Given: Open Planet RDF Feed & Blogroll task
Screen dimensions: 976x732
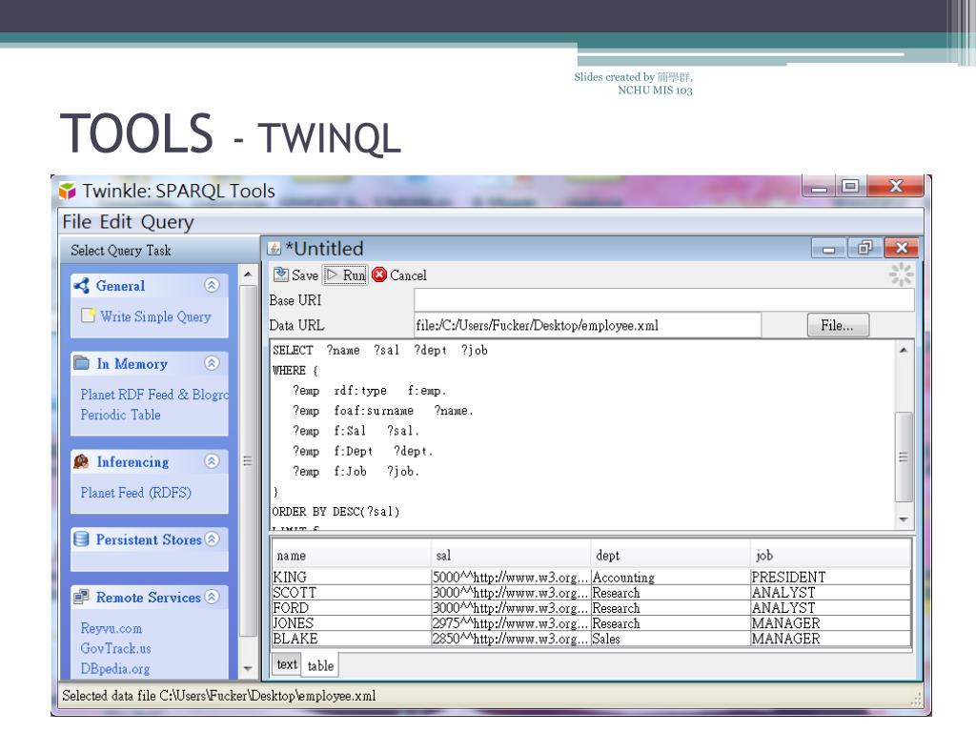Looking at the screenshot, I should [154, 394].
